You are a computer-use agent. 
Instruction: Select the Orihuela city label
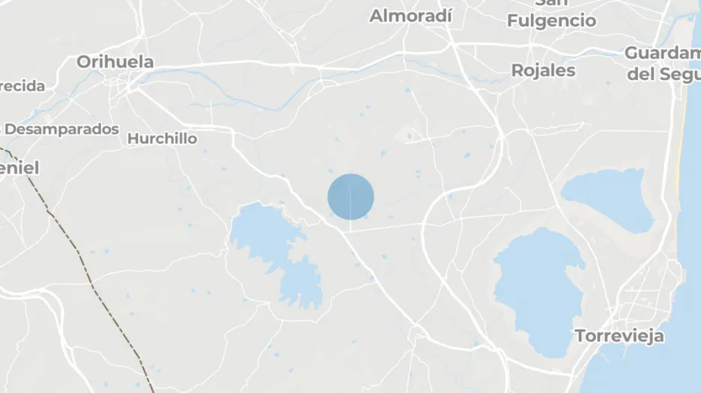click(x=115, y=62)
